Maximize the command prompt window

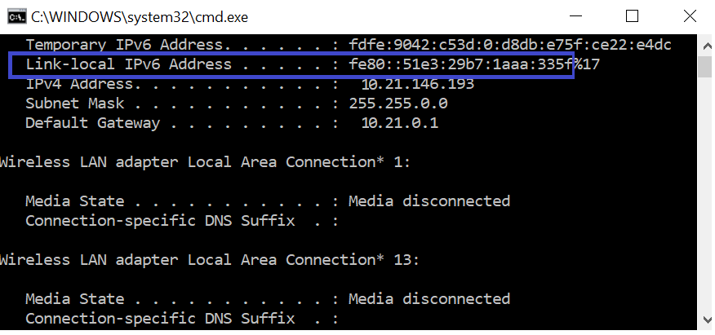click(632, 16)
